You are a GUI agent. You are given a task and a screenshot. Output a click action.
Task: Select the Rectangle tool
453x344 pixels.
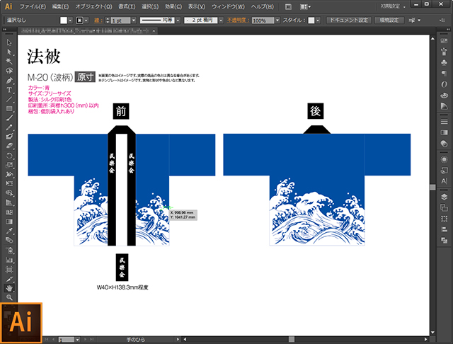9,108
